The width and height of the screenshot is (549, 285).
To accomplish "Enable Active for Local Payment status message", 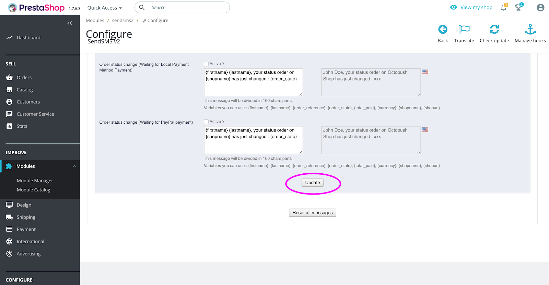I will tap(206, 64).
